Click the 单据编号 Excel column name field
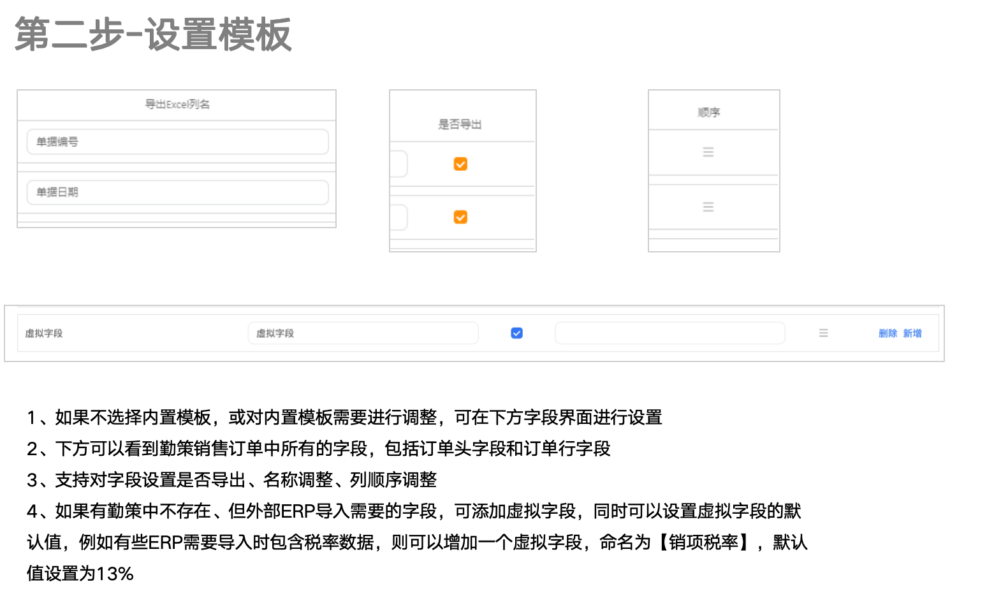This screenshot has height=612, width=987. coord(177,142)
